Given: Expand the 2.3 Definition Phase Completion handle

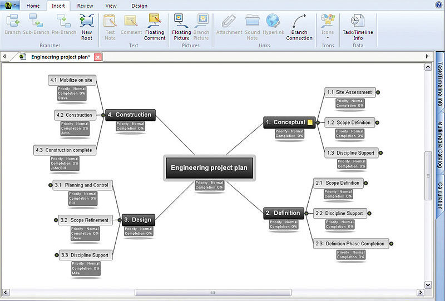Looking at the screenshot, I should pos(391,244).
